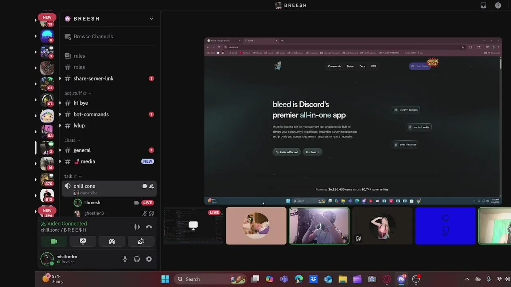This screenshot has height=287, width=511.
Task: Open Discord help question mark icon
Action: click(x=498, y=5)
